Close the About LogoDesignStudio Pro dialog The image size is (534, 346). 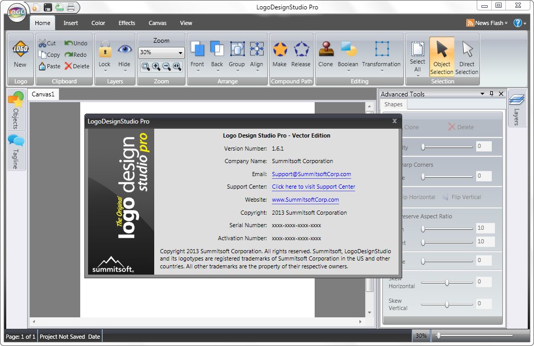point(394,121)
